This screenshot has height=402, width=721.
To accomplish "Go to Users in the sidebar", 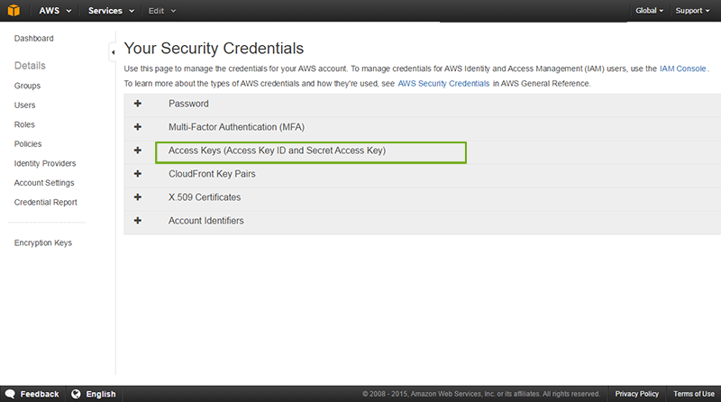I will coord(25,105).
